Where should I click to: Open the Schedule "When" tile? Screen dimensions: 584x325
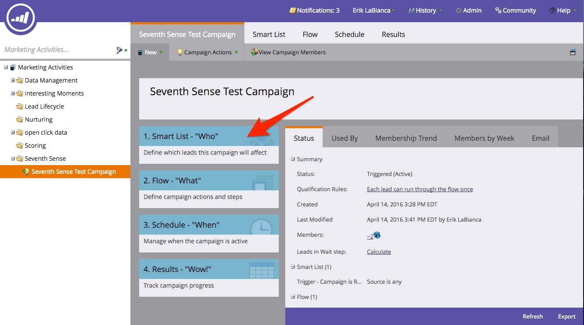[209, 233]
